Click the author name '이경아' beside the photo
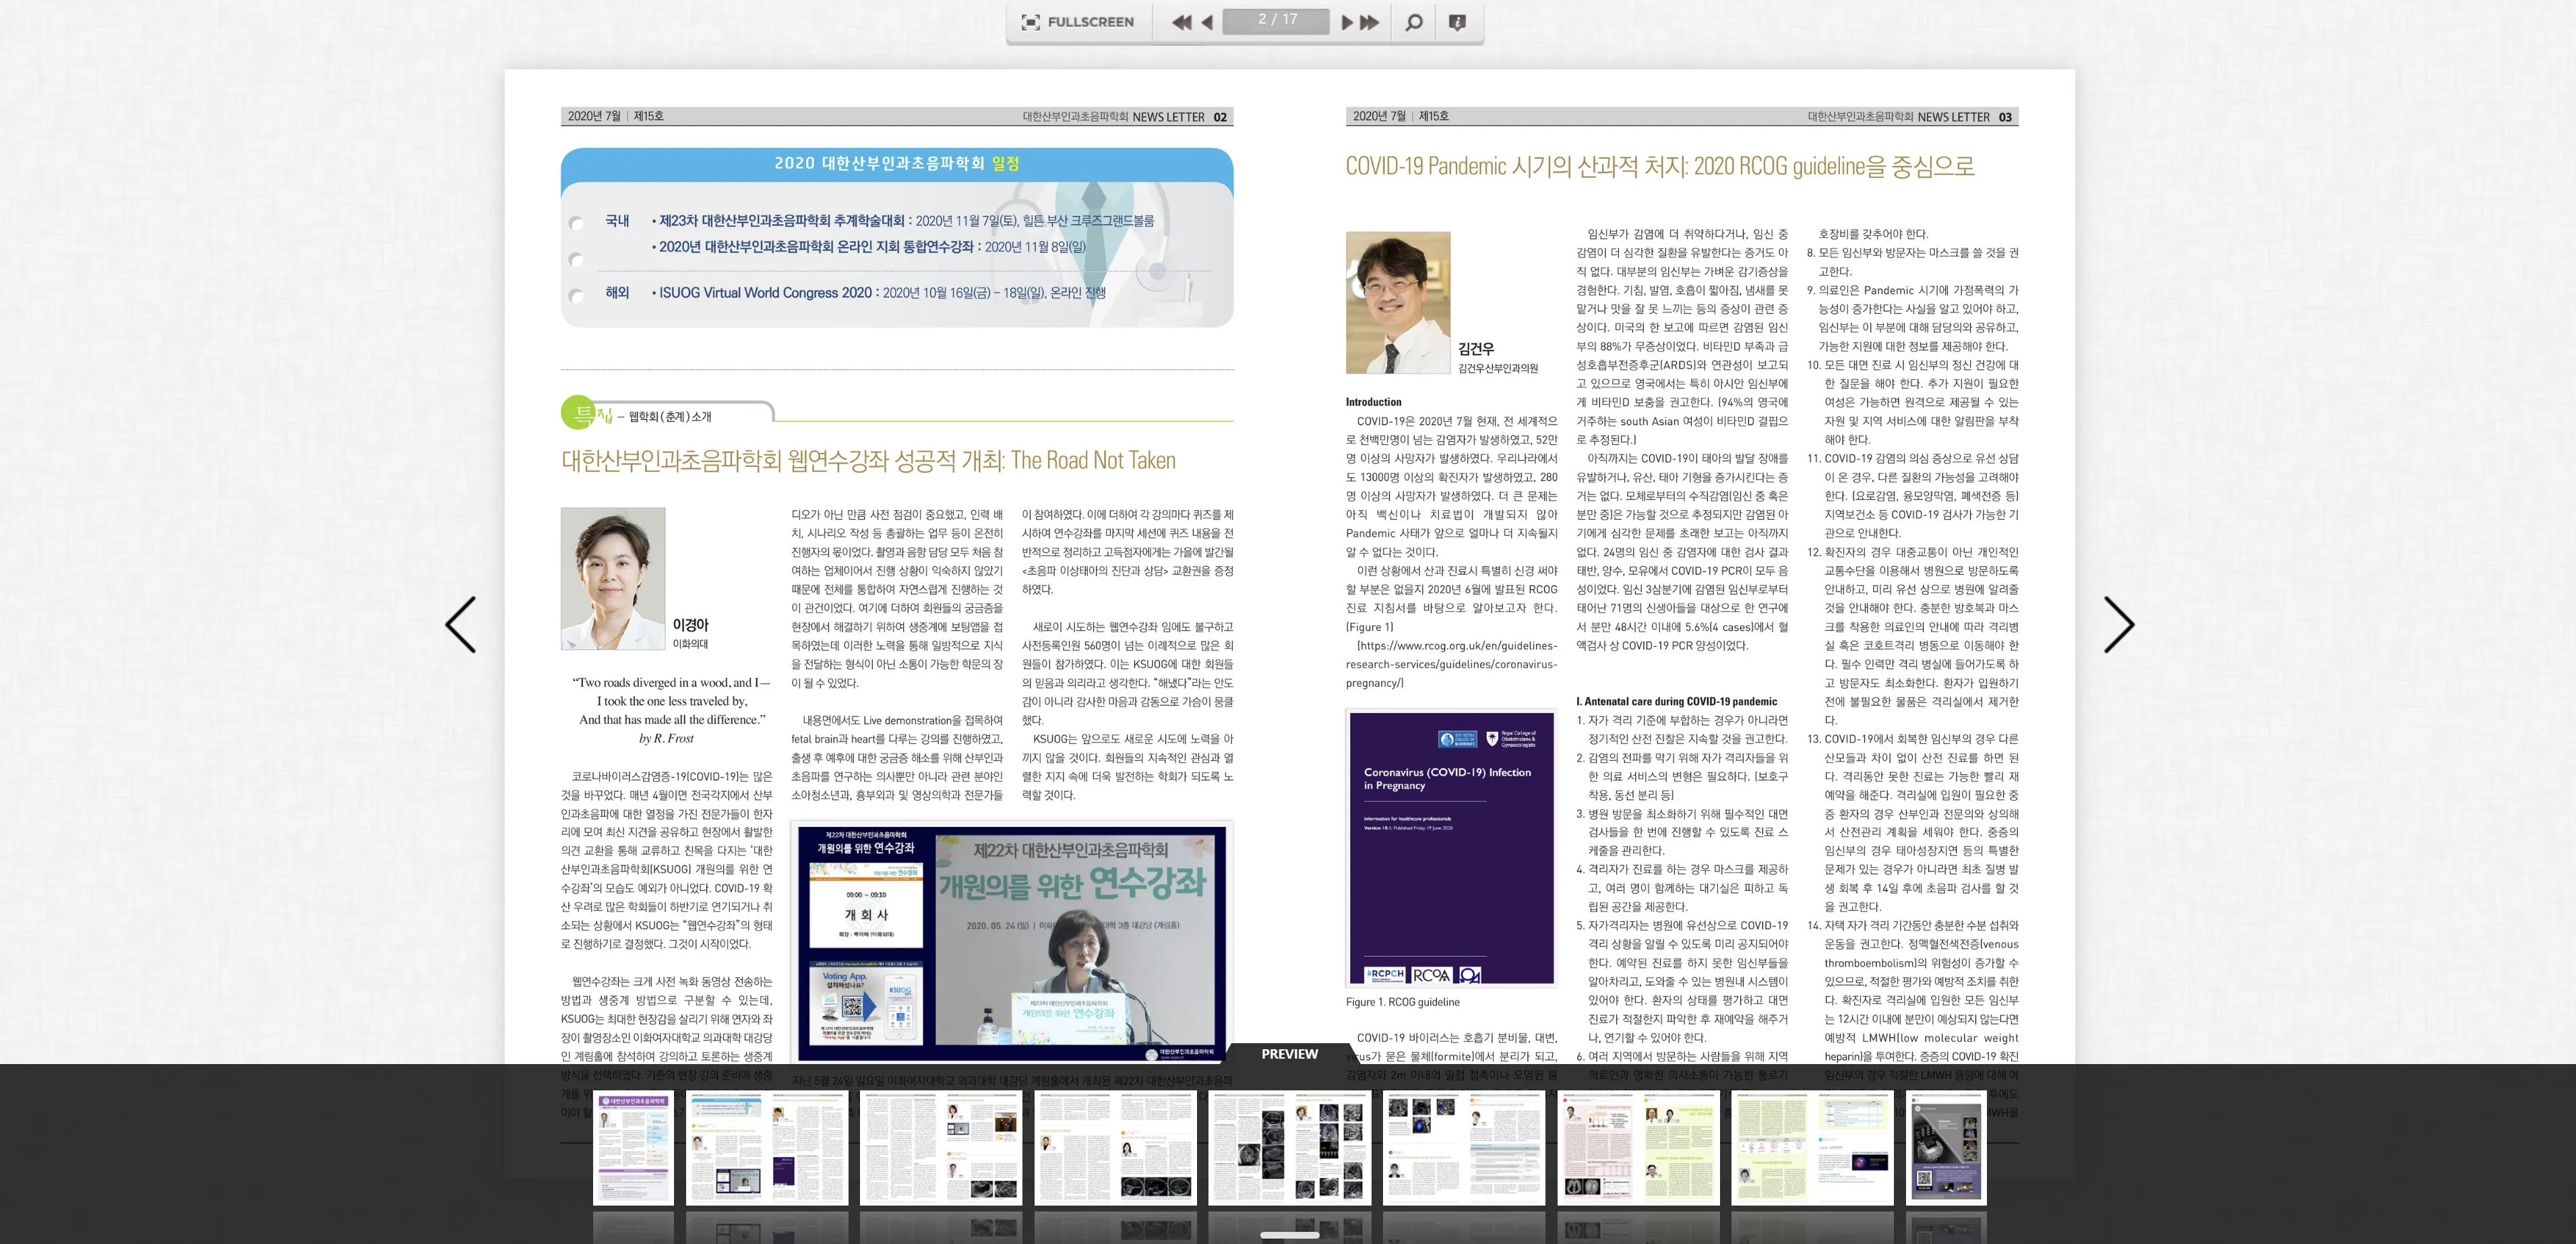Image resolution: width=2576 pixels, height=1244 pixels. click(690, 625)
